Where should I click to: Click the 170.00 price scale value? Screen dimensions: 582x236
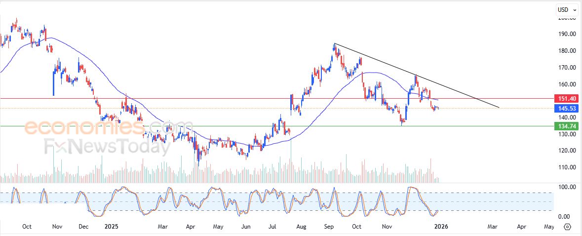(567, 68)
